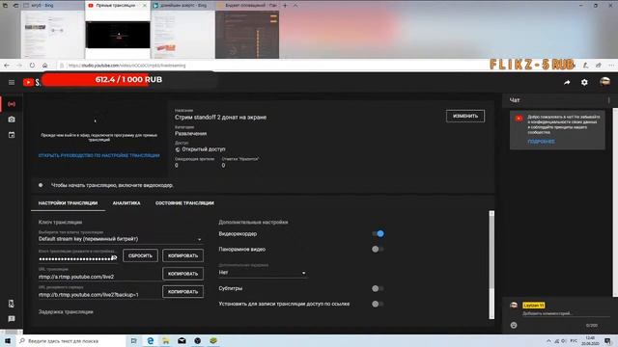Click the Windows taskbar search box
618x347 pixels.
[70, 340]
